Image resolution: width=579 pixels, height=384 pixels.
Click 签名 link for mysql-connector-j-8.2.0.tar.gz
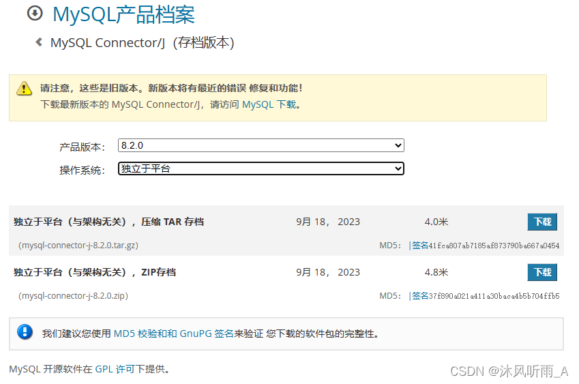pyautogui.click(x=420, y=245)
